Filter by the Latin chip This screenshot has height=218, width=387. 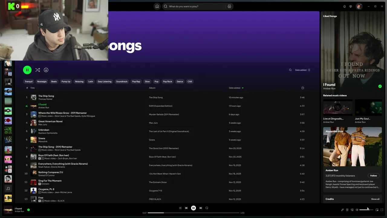(91, 81)
